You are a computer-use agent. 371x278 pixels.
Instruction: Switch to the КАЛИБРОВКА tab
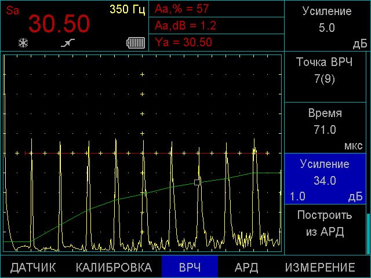coord(114,268)
